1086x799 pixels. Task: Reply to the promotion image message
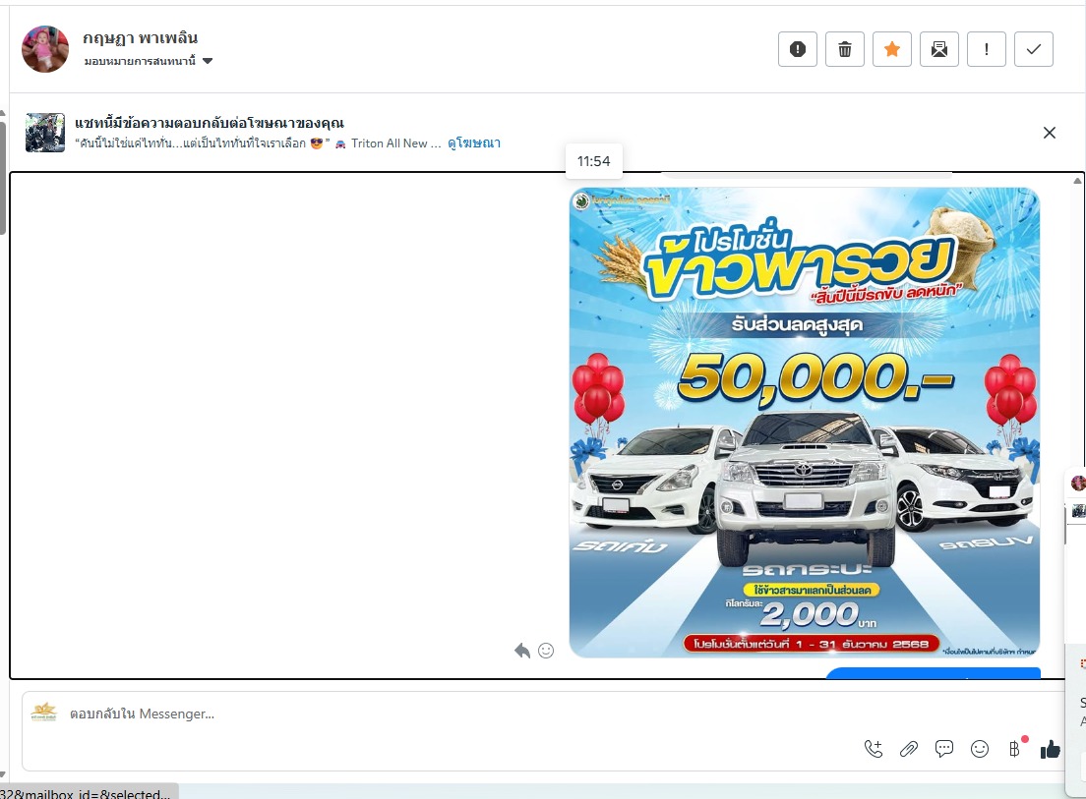tap(522, 651)
